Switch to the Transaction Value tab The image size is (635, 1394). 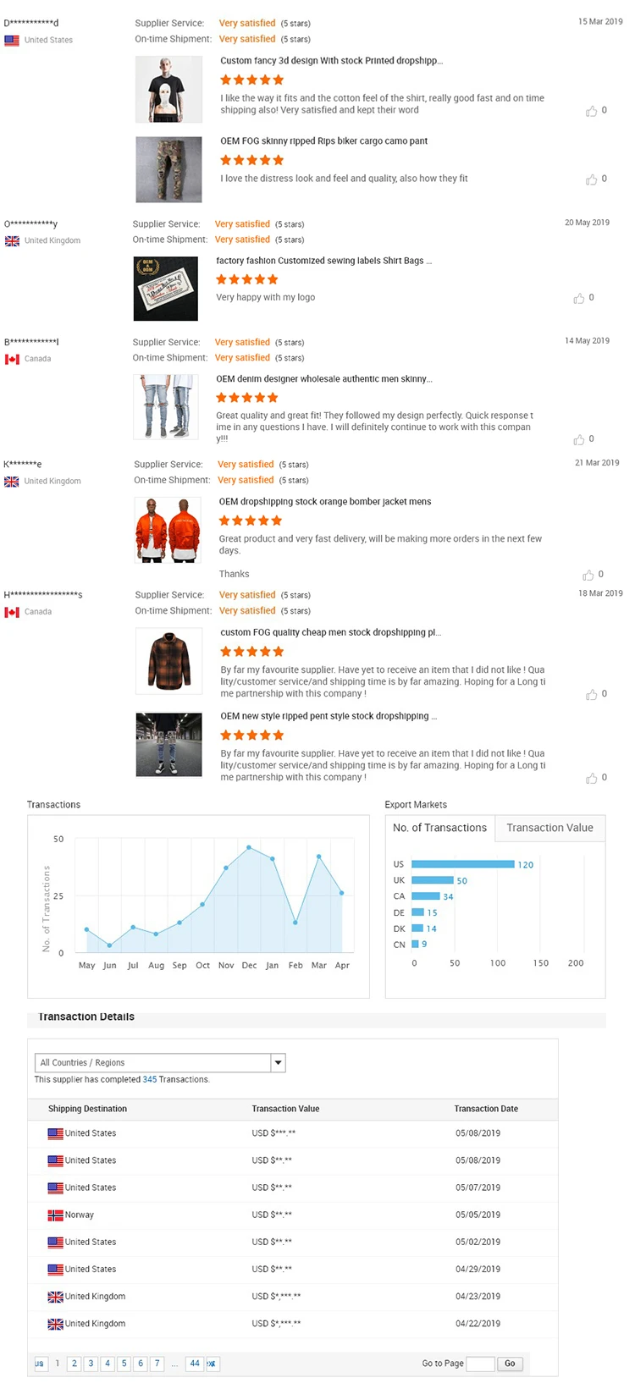(x=549, y=828)
